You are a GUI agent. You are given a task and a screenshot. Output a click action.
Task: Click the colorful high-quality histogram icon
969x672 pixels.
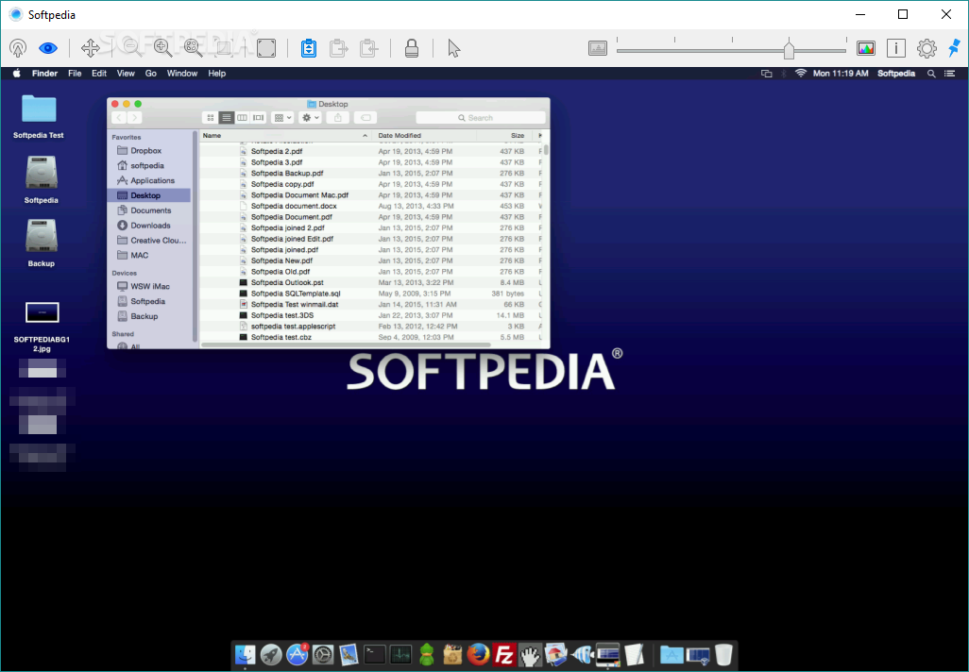[866, 48]
